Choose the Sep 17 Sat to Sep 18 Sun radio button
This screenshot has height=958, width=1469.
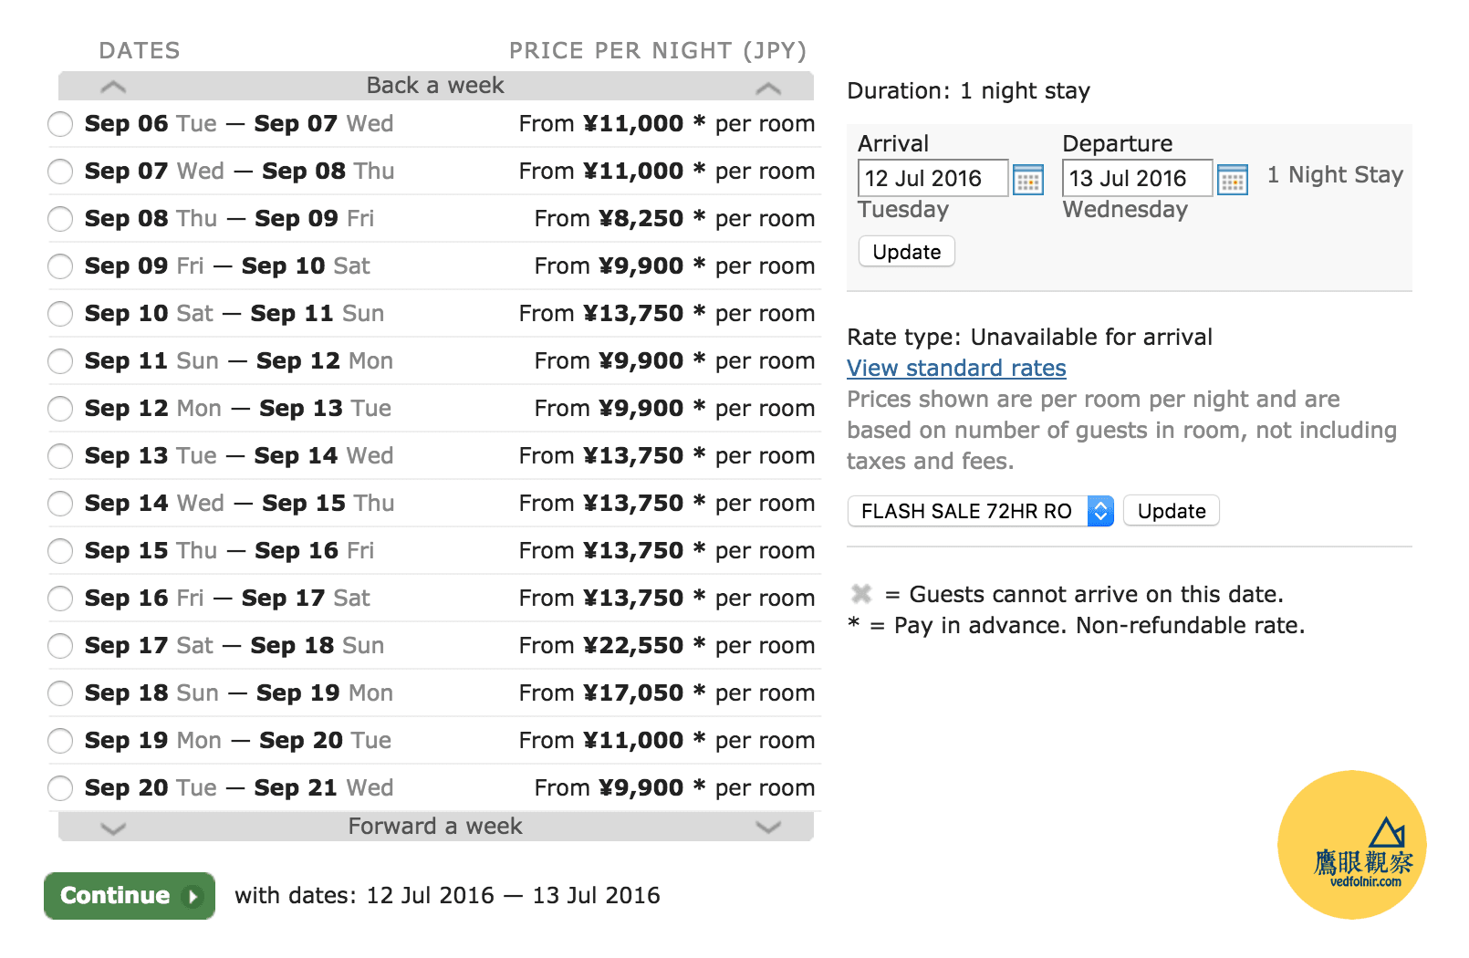(x=60, y=646)
